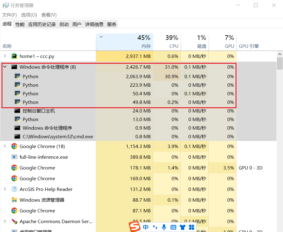Switch to the 详细信息 tab
The width and height of the screenshot is (283, 232).
click(x=94, y=25)
